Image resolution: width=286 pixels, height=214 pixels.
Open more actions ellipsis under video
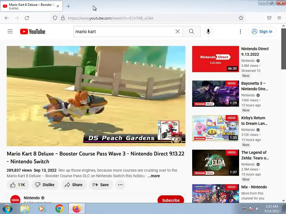[x=120, y=185]
